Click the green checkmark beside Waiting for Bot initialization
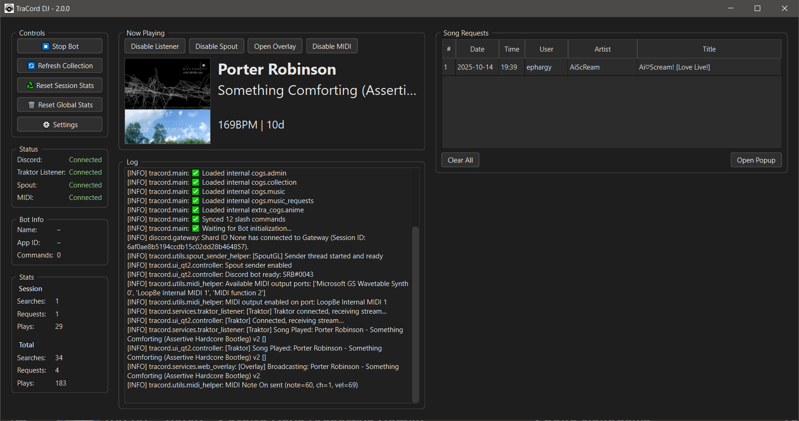Screen dimensions: 799x421 click(195, 228)
